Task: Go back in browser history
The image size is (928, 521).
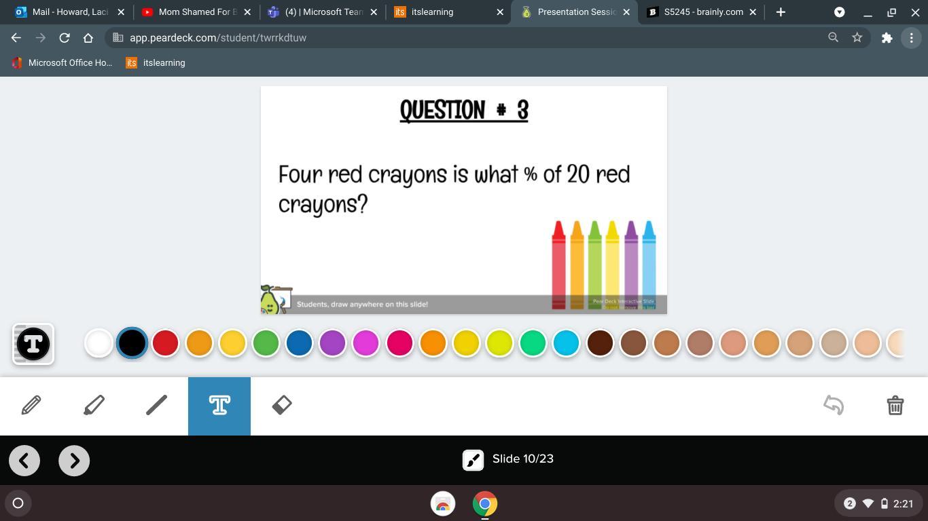Action: click(16, 38)
